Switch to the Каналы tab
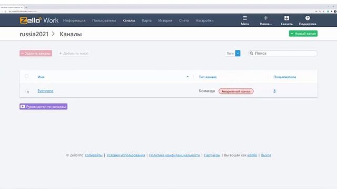Screen dimensions: 337x189 pyautogui.click(x=128, y=20)
